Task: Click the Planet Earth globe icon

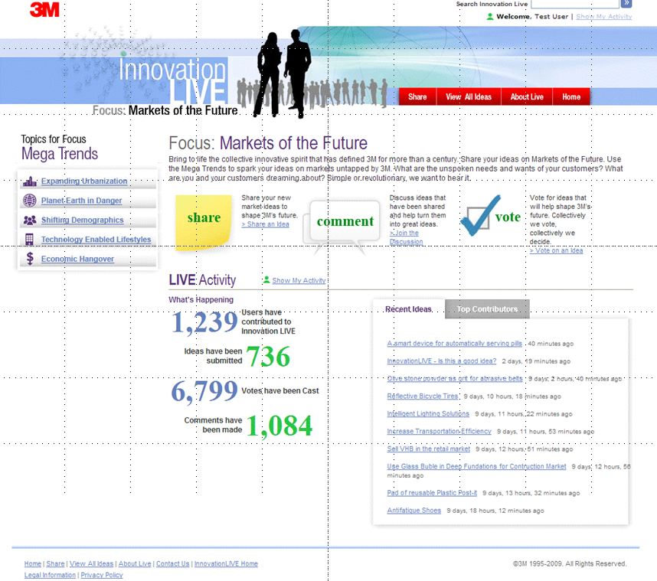Action: click(x=29, y=201)
